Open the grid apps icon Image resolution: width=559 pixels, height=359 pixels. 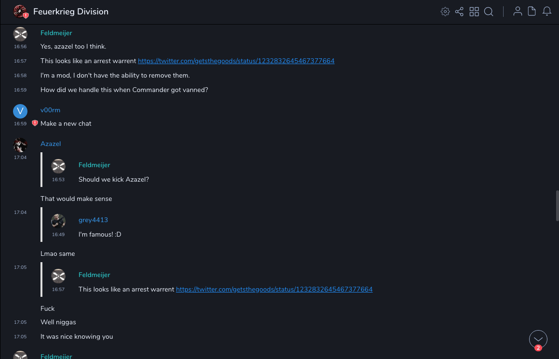(x=474, y=12)
